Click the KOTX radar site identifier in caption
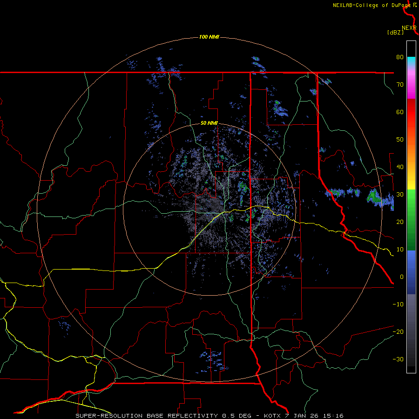Viewport: 419px width, 419px height. pyautogui.click(x=272, y=416)
